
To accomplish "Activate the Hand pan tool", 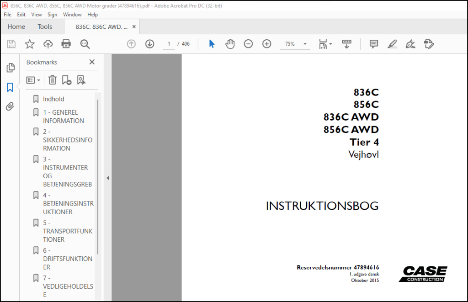I will [230, 44].
